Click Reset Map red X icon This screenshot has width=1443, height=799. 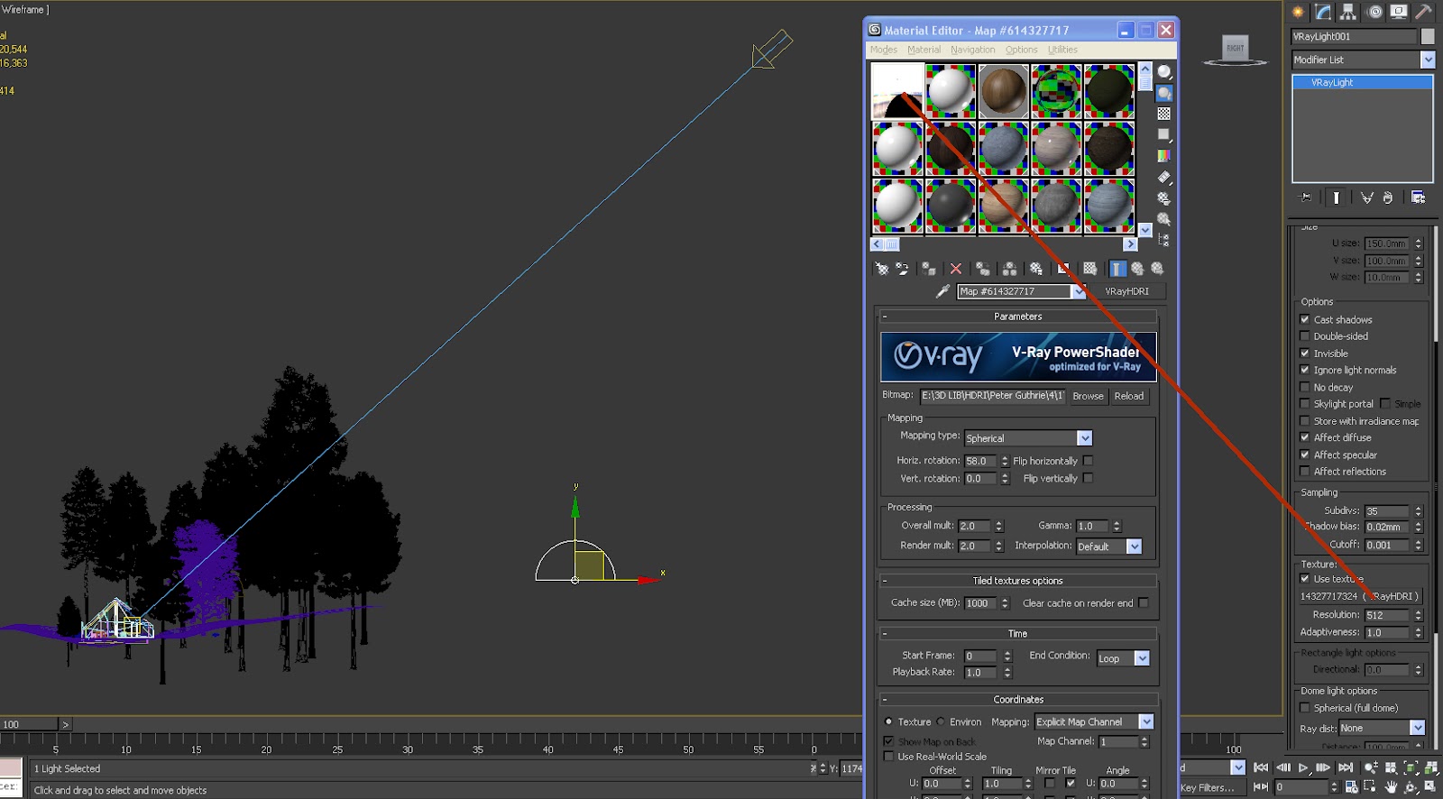[x=956, y=269]
